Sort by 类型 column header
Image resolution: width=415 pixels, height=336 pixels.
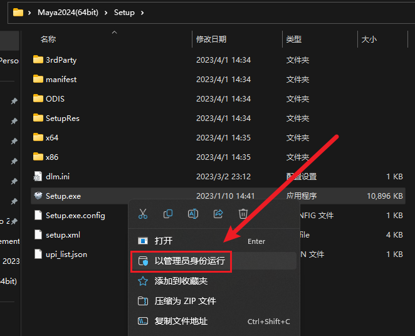tap(294, 39)
